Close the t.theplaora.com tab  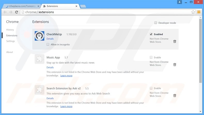[38, 6]
